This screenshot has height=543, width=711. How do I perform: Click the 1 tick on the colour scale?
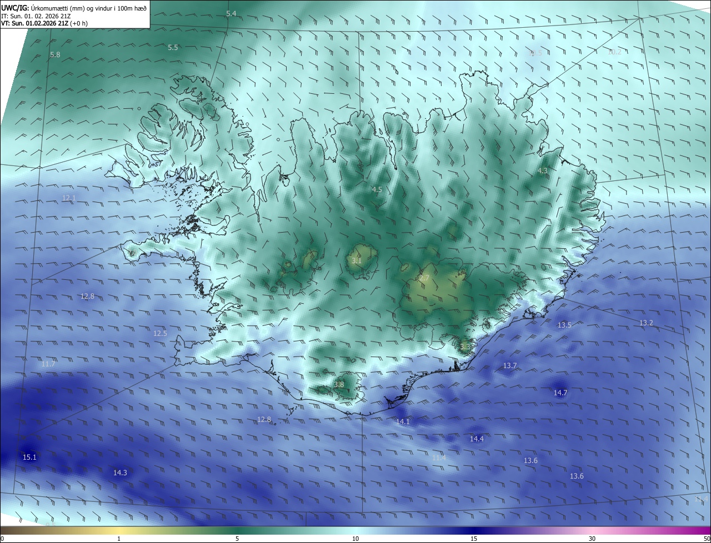pos(119,539)
